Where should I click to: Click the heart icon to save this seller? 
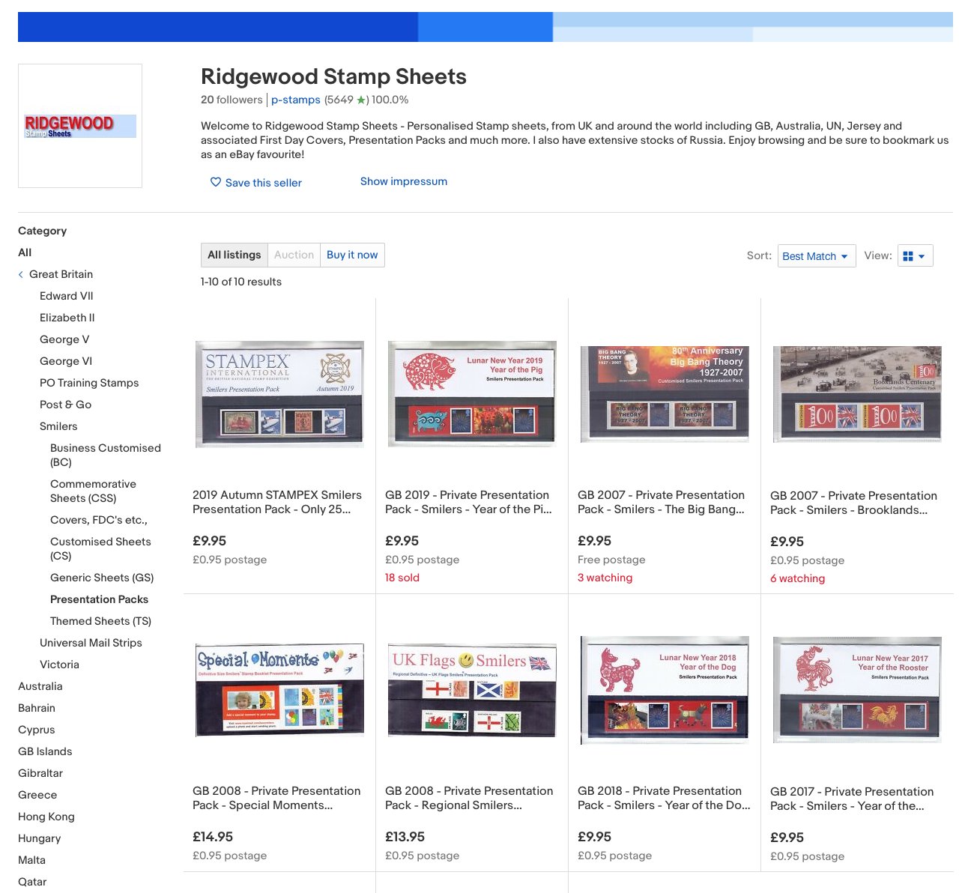216,182
